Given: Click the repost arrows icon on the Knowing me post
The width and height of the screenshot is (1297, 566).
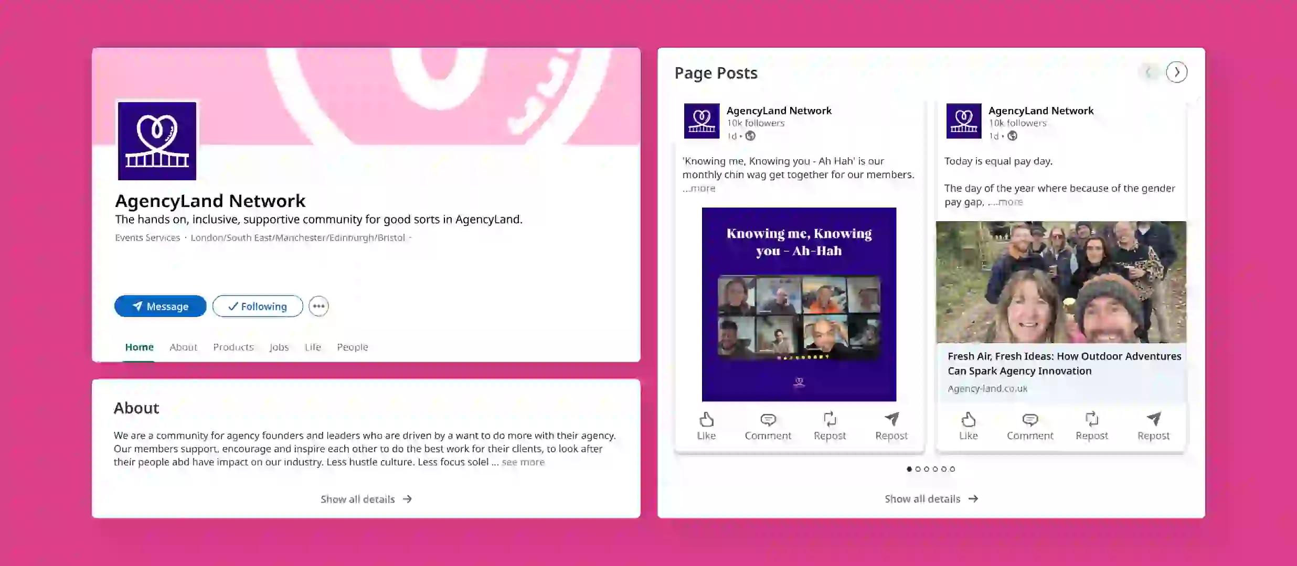Looking at the screenshot, I should pos(830,419).
